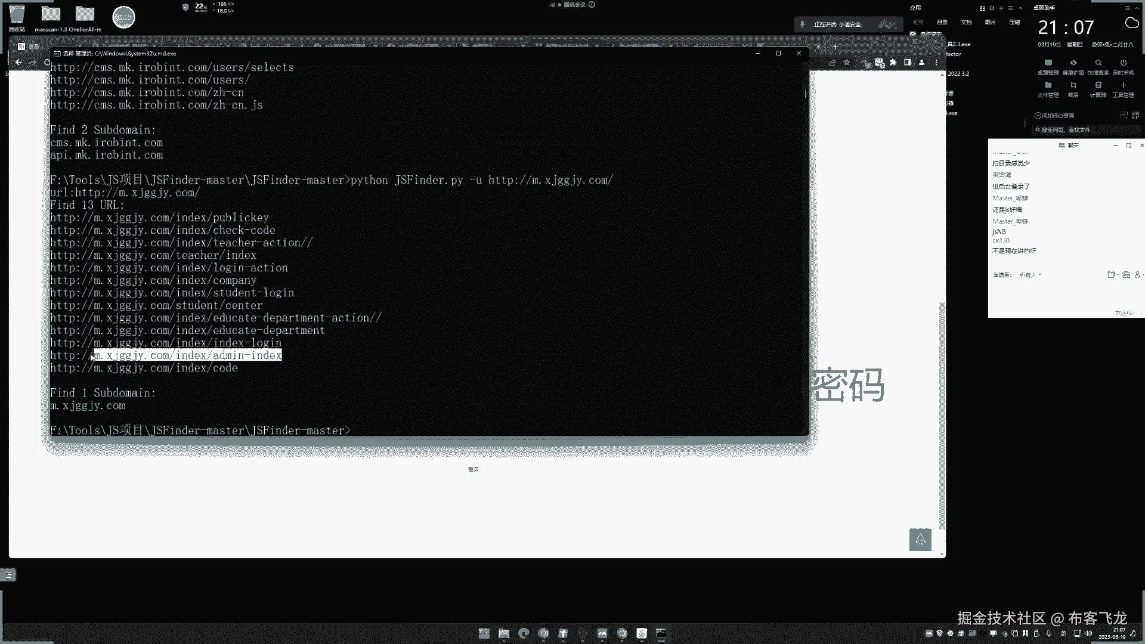This screenshot has height=644, width=1145.
Task: Click the browser page vertical scrollbar
Action: [x=942, y=417]
